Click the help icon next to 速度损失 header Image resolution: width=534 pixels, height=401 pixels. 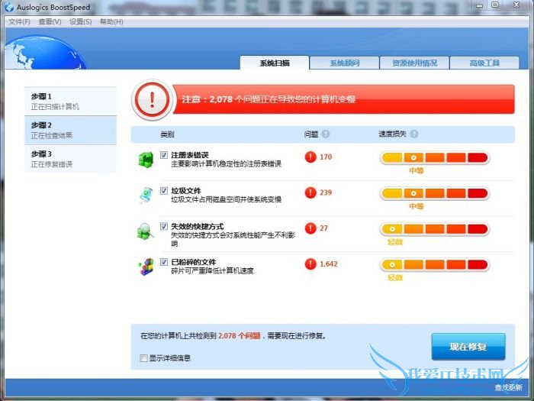(414, 134)
